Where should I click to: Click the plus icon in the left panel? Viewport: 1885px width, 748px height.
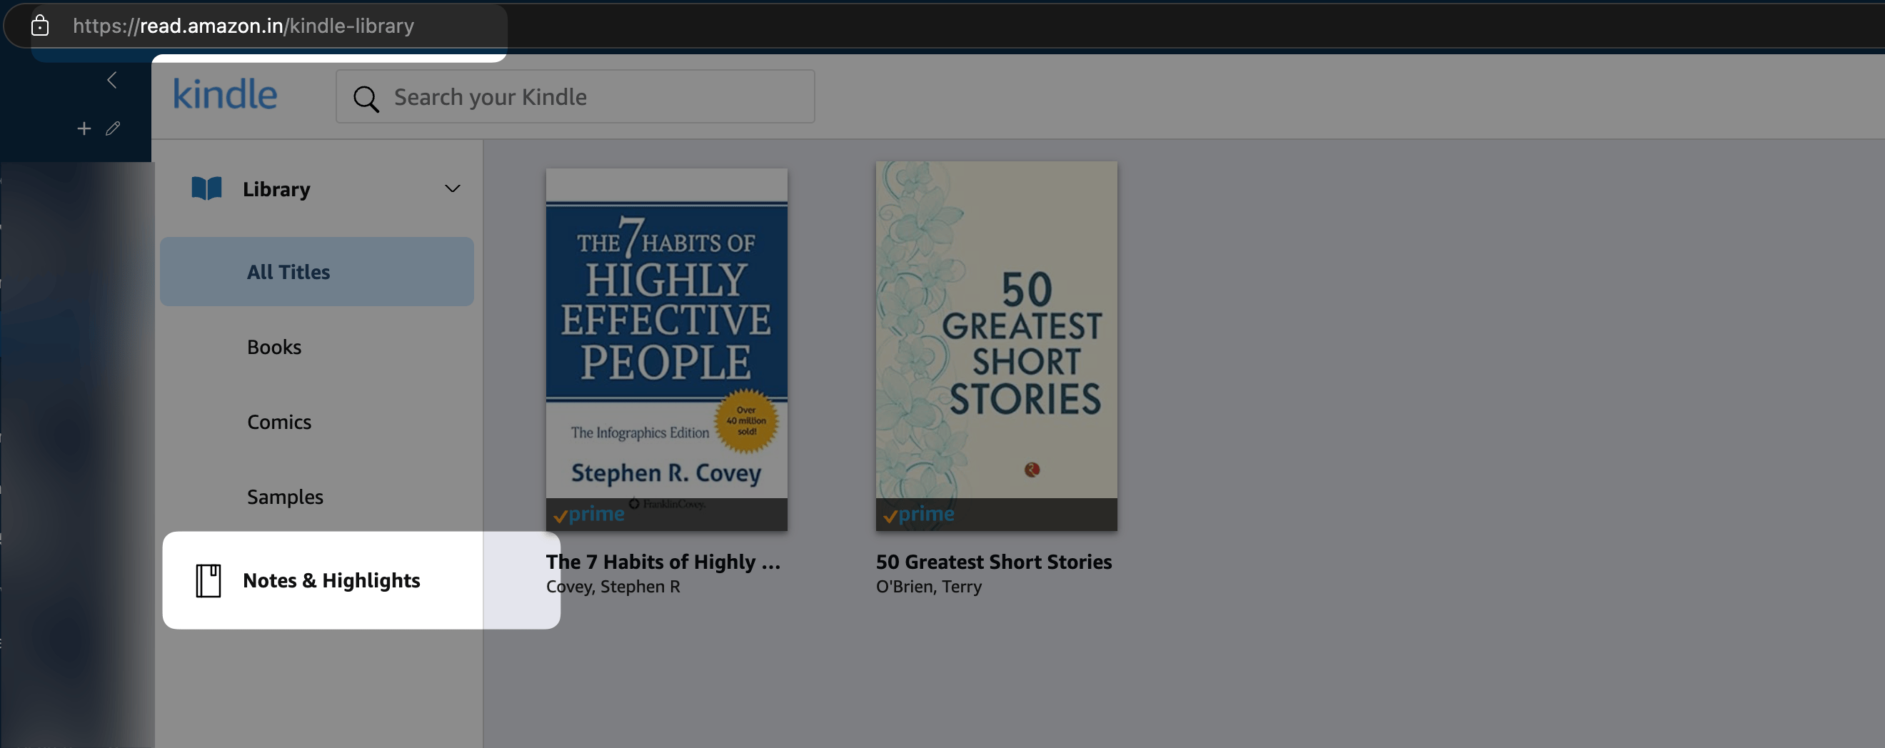(x=84, y=128)
